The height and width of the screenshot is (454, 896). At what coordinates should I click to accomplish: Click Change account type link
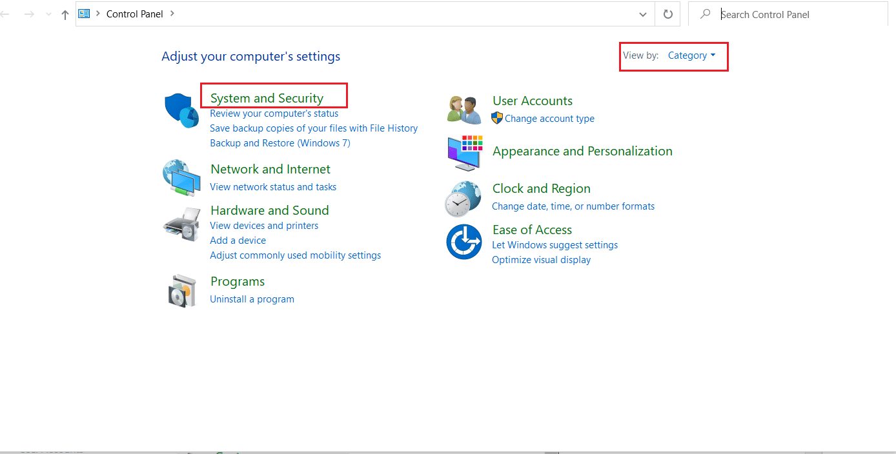coord(549,119)
